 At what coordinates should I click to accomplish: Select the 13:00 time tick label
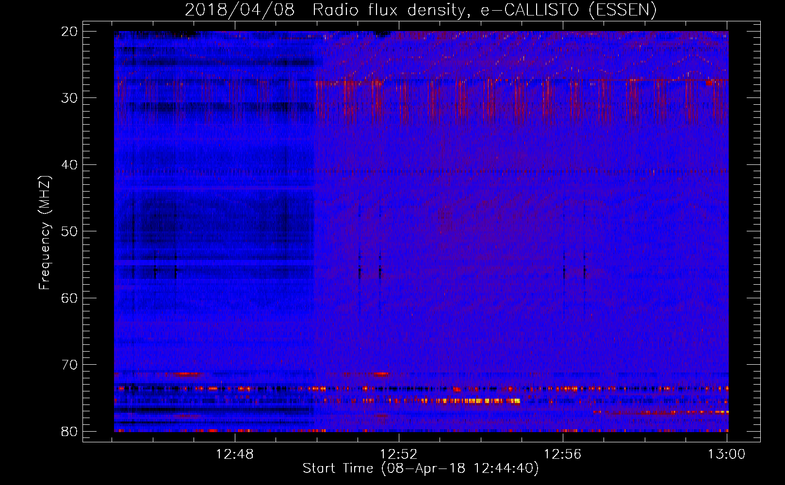coord(727,454)
